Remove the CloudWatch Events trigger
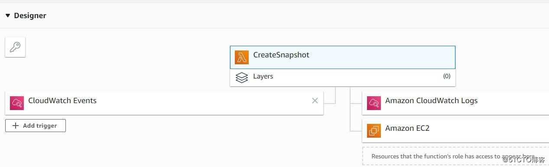 pyautogui.click(x=315, y=101)
